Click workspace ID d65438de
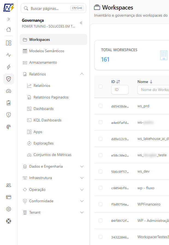169x245 pixels. (x=120, y=106)
